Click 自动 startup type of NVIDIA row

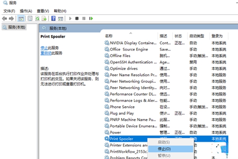point(193,43)
